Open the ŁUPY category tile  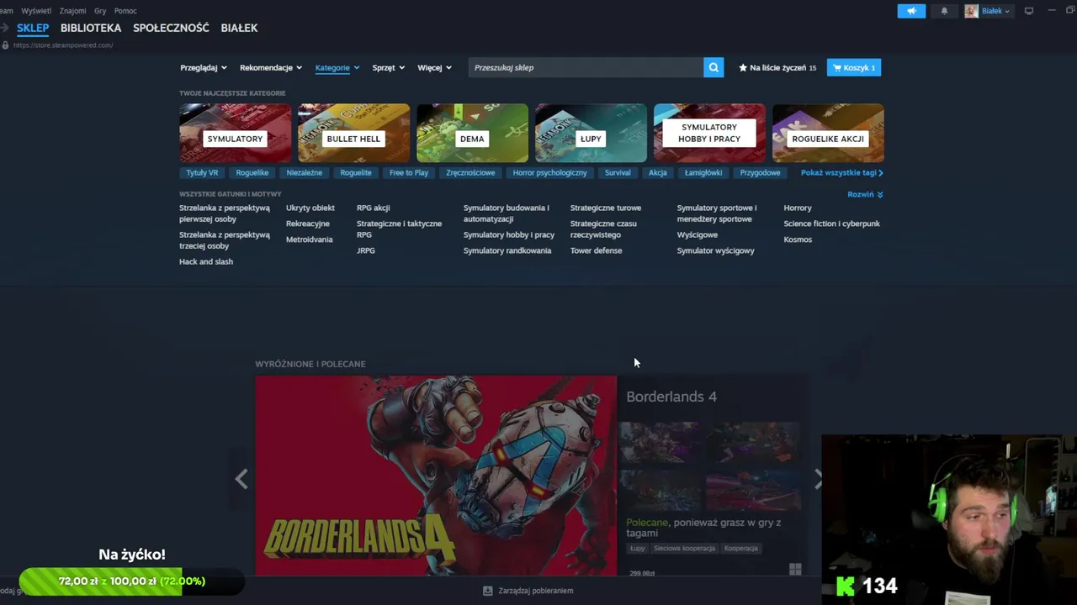(x=591, y=133)
